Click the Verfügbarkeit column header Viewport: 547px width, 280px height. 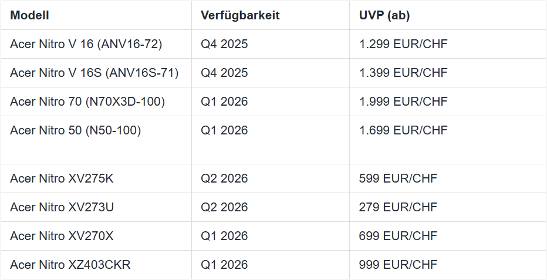pos(271,15)
